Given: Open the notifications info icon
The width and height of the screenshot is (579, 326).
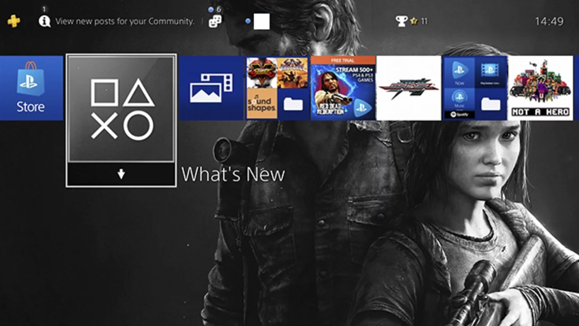Looking at the screenshot, I should coord(45,21).
